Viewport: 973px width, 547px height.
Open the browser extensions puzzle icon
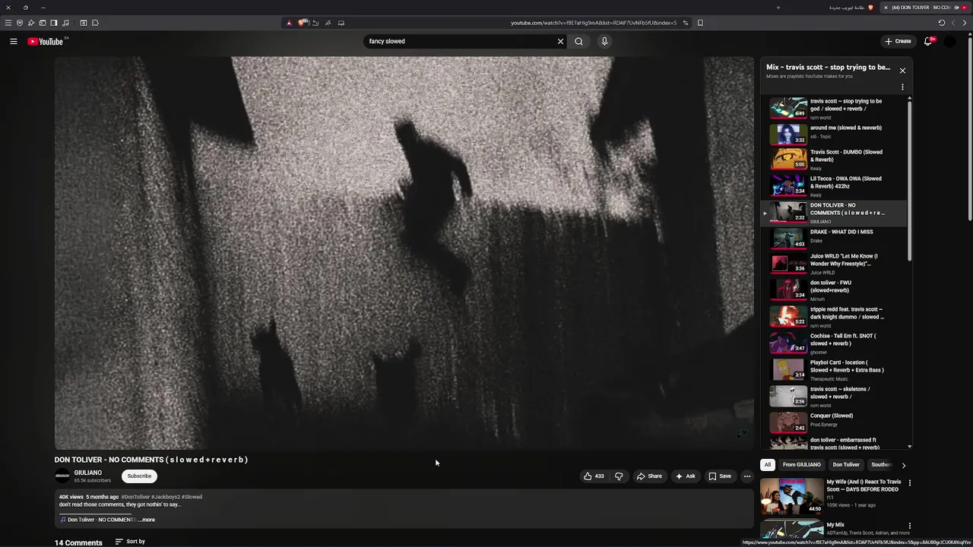(95, 23)
